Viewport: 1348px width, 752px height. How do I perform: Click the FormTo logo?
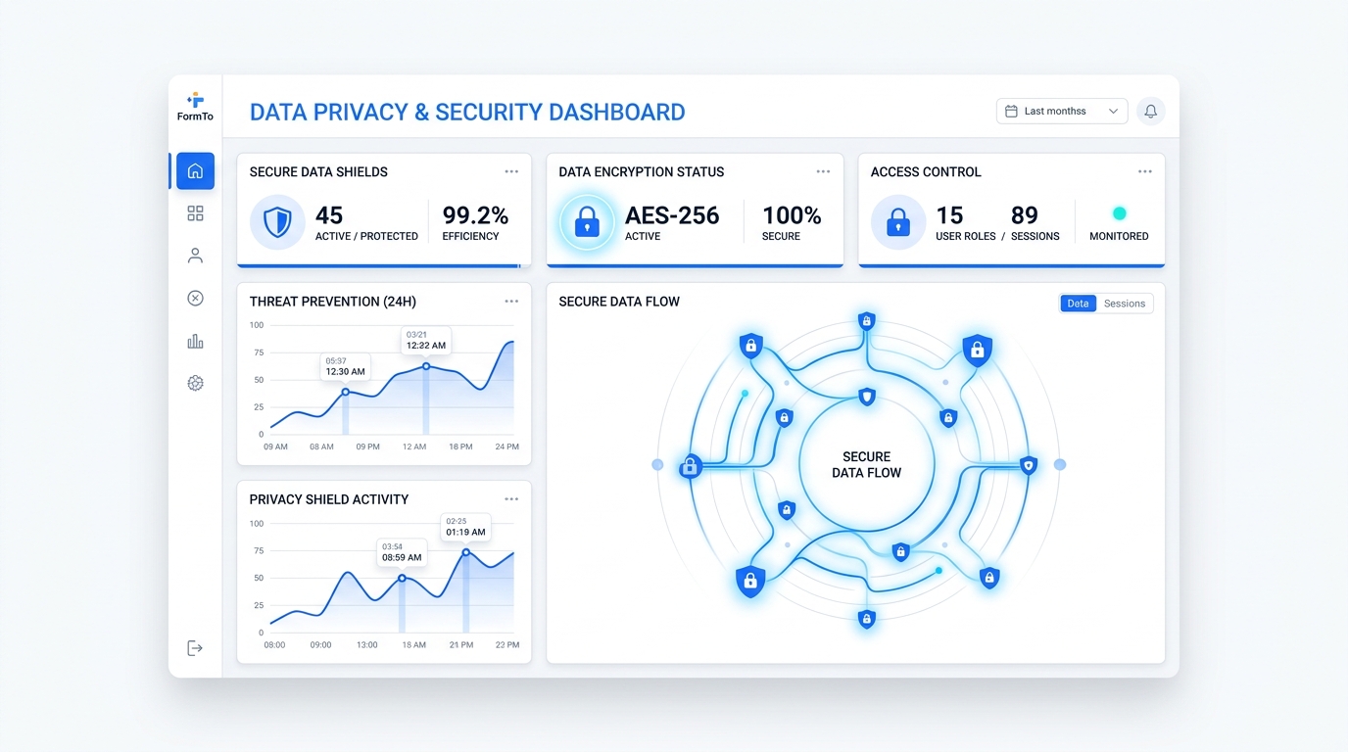tap(195, 106)
